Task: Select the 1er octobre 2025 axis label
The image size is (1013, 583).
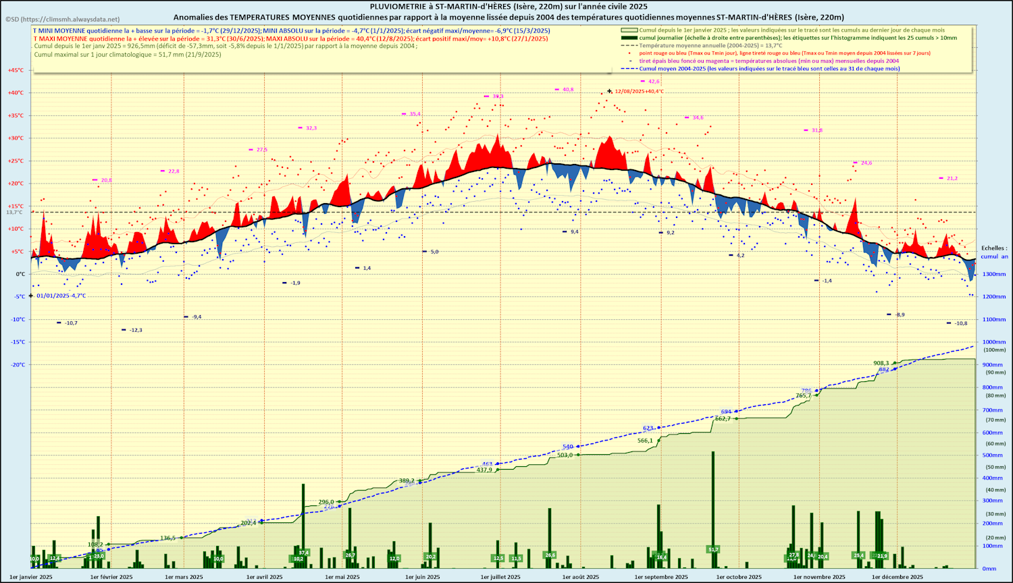Action: pyautogui.click(x=739, y=577)
